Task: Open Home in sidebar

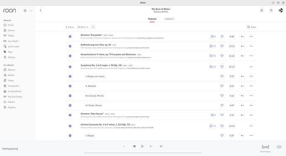Action: pyautogui.click(x=11, y=25)
